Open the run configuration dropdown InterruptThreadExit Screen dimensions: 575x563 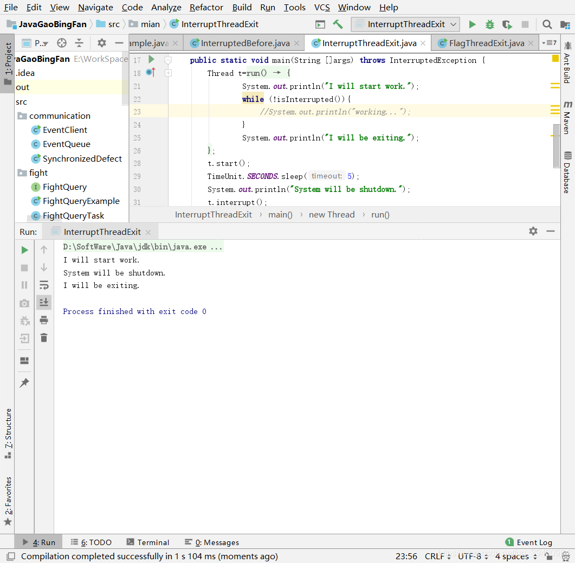click(405, 24)
